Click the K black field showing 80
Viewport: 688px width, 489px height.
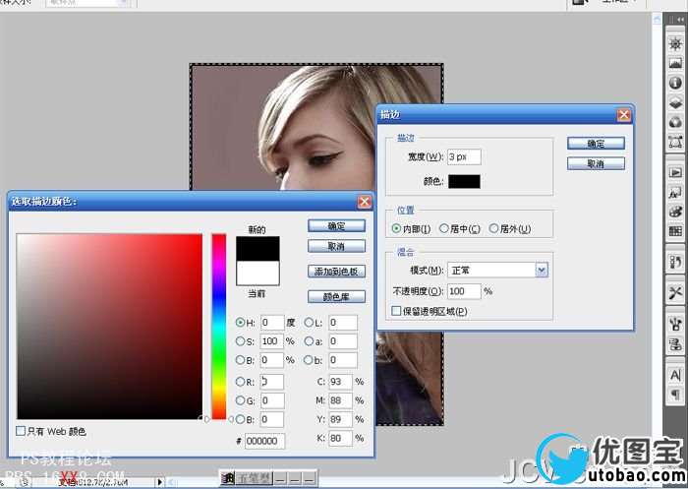[340, 438]
